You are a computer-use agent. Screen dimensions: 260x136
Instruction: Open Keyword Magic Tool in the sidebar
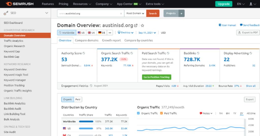pyautogui.click(x=16, y=75)
